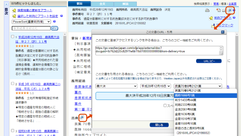Open result 1 link 平成28年12月19日 最高裁大法廷
The image size is (241, 136).
(x=37, y=39)
